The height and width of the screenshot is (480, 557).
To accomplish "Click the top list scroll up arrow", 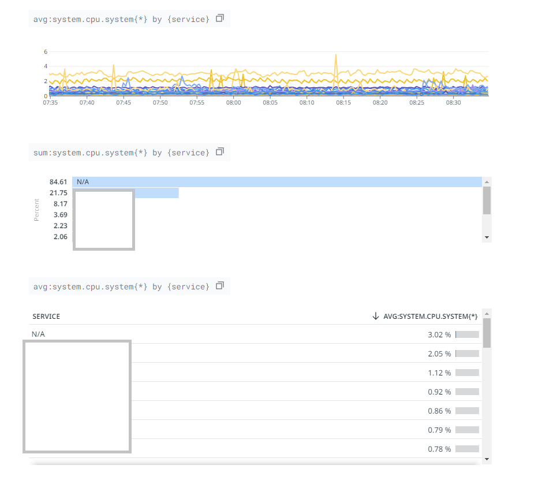I will tap(487, 182).
